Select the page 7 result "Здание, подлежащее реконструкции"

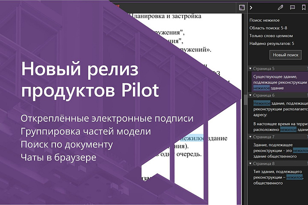(280, 150)
